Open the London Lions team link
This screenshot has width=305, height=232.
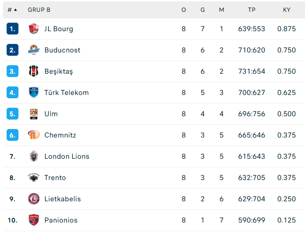click(67, 156)
